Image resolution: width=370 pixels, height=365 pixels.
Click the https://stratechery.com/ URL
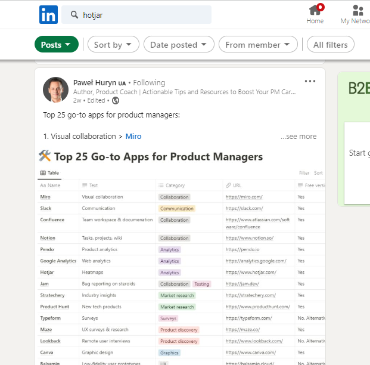pyautogui.click(x=251, y=295)
